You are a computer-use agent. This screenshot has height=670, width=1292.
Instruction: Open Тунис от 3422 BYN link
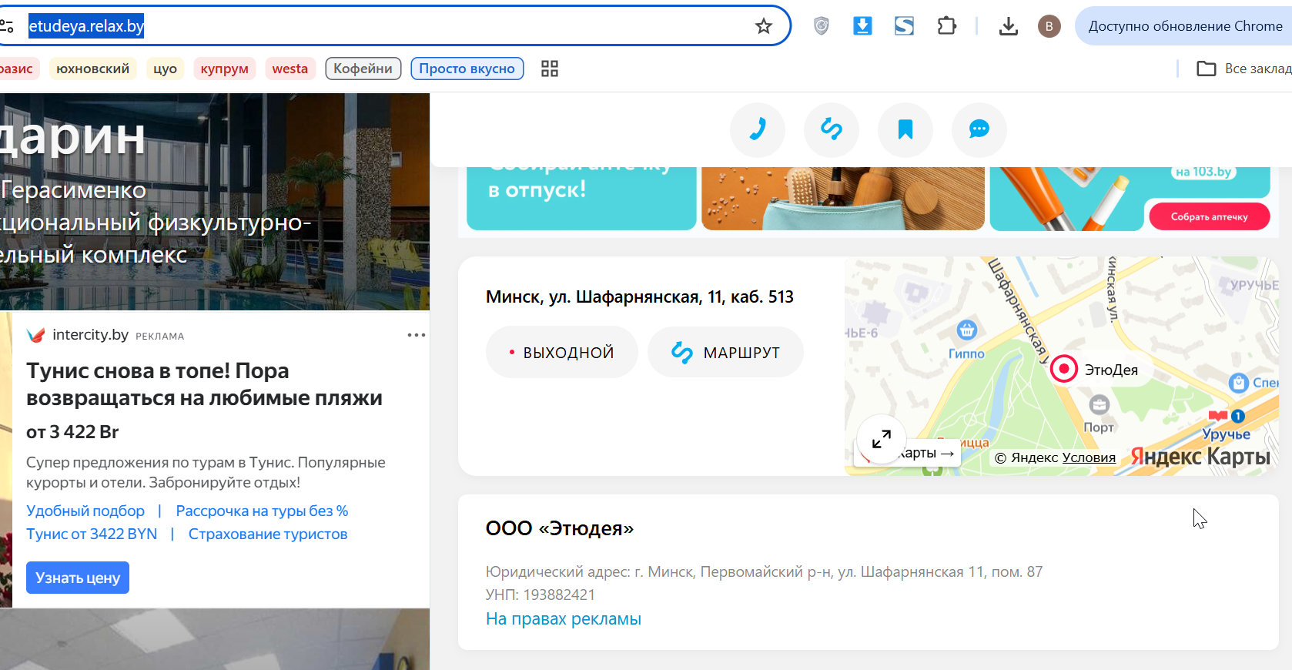[92, 534]
